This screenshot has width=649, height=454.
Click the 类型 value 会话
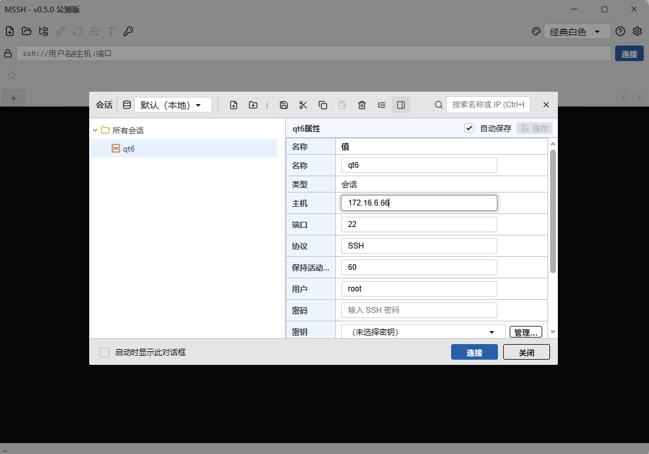pos(349,185)
